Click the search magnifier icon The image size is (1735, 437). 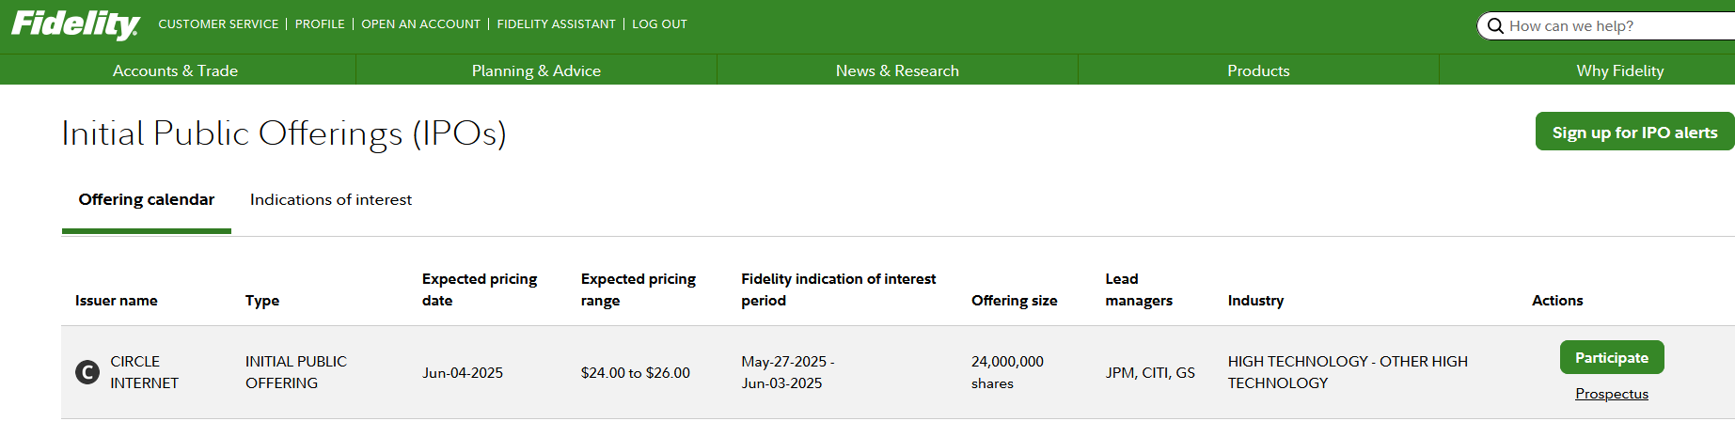1495,26
